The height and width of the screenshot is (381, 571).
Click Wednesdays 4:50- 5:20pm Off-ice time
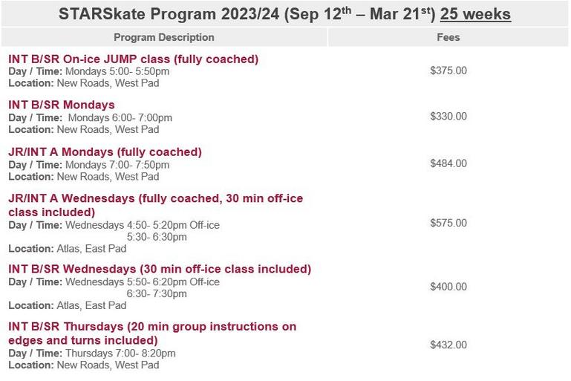click(143, 225)
